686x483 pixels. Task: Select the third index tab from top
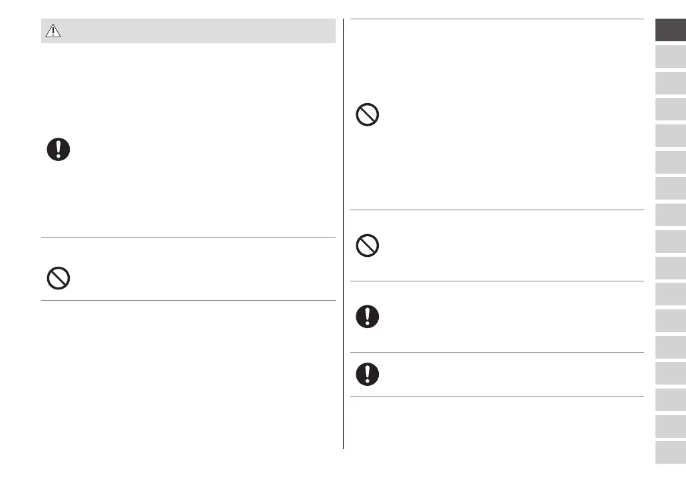670,83
